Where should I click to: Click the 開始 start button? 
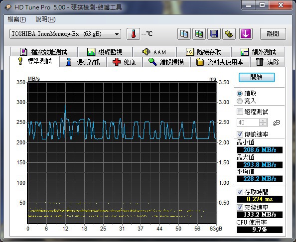pyautogui.click(x=257, y=77)
